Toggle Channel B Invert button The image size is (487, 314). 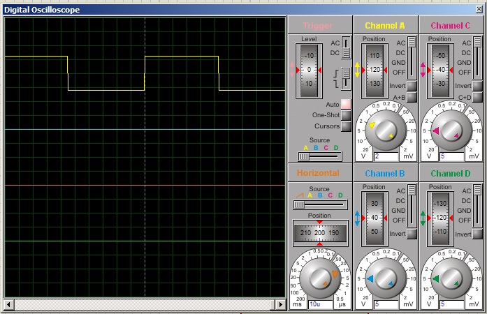[x=412, y=234]
